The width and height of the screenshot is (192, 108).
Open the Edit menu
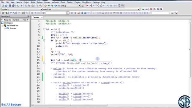pos(7,2)
